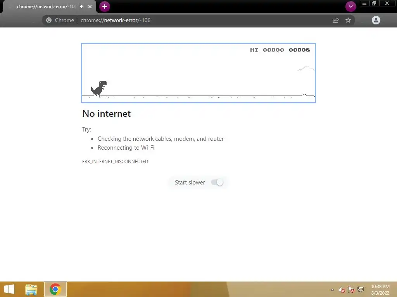397x297 pixels.
Task: Open a new tab with the plus button
Action: [105, 7]
